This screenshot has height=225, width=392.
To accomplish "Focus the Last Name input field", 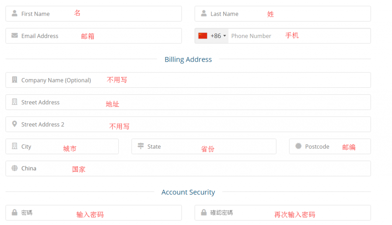I will click(283, 14).
